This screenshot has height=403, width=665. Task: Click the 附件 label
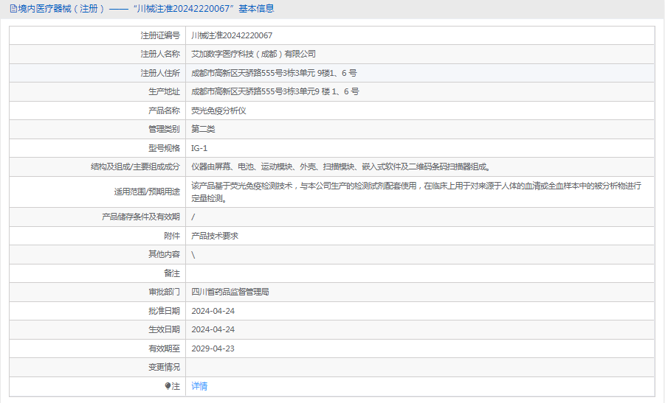[172, 236]
